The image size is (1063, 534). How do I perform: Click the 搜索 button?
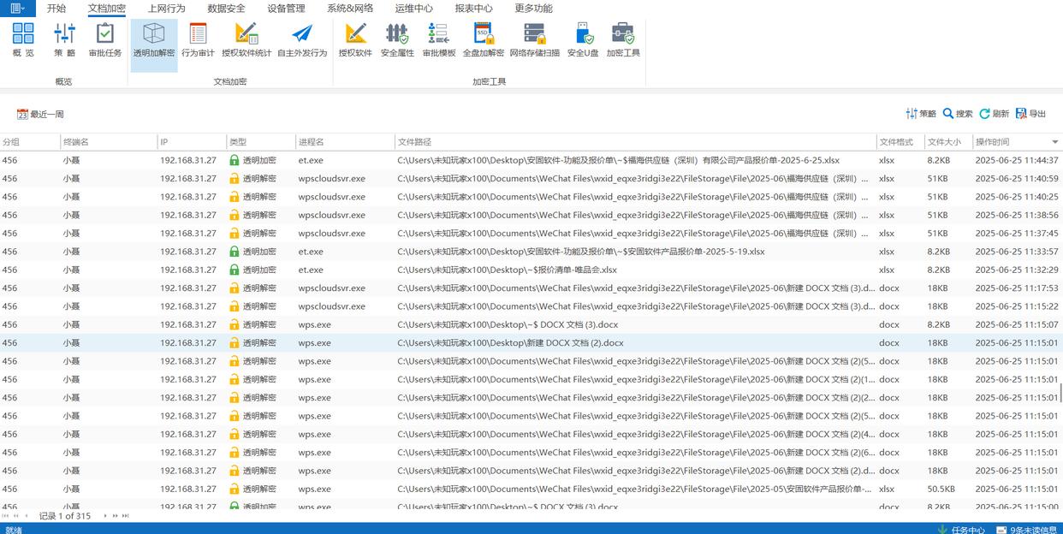958,114
